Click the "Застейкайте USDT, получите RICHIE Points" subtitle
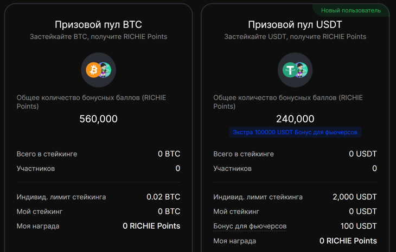Screen dimensions: 396x252 click(x=295, y=37)
